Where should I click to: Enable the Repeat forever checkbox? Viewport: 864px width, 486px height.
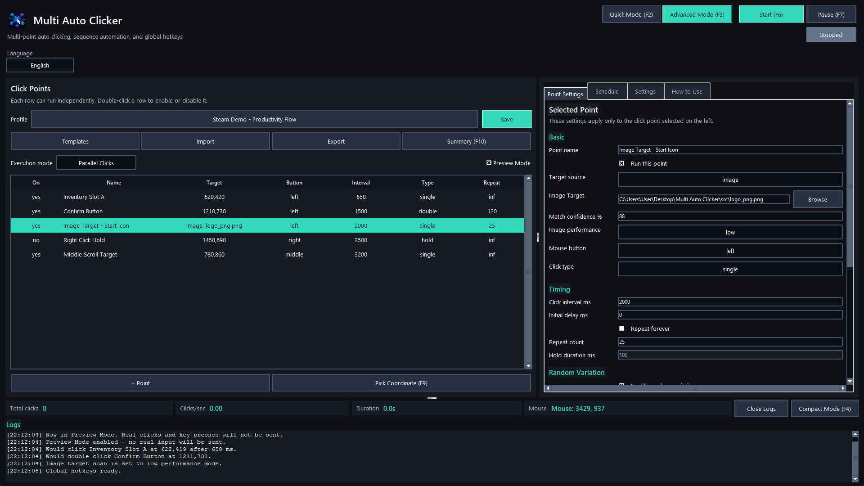621,328
